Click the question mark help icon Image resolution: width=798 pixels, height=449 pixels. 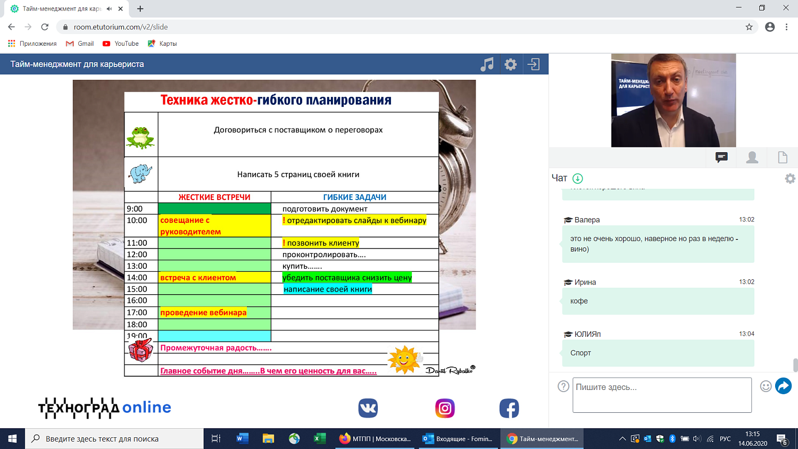[x=563, y=386]
